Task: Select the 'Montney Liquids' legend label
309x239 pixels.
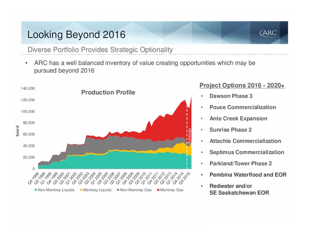Action: [97, 190]
